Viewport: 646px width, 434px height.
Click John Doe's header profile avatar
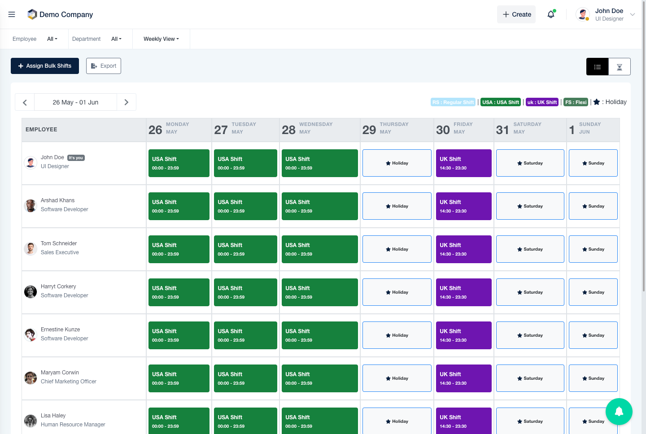coord(583,14)
